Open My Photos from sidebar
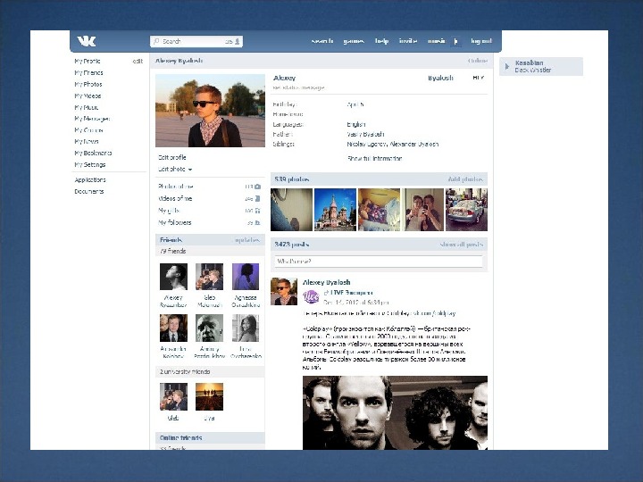This screenshot has width=643, height=482. pos(88,84)
